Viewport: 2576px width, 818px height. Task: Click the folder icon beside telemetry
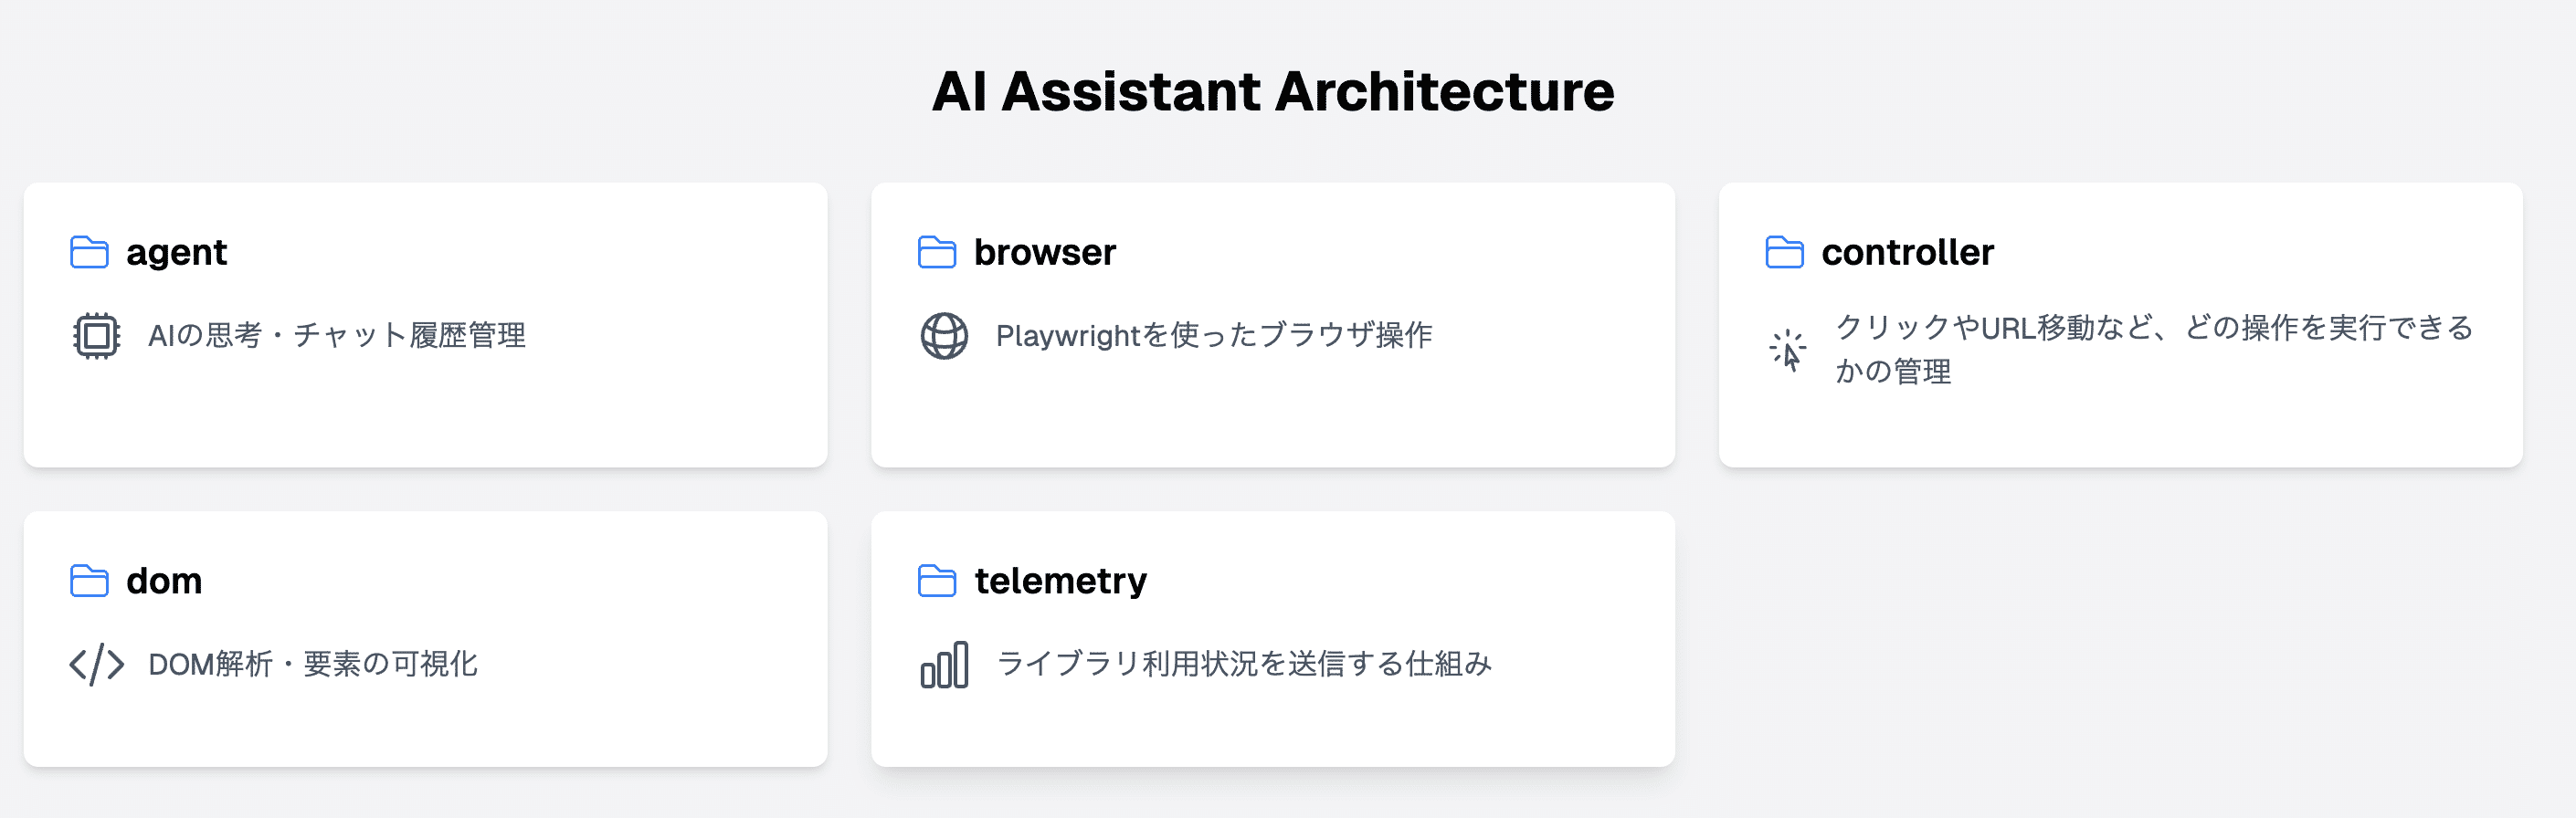(x=937, y=581)
